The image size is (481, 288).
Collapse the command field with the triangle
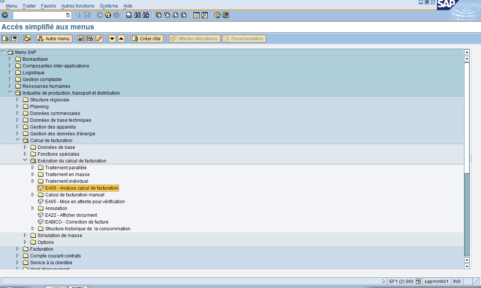click(x=78, y=15)
